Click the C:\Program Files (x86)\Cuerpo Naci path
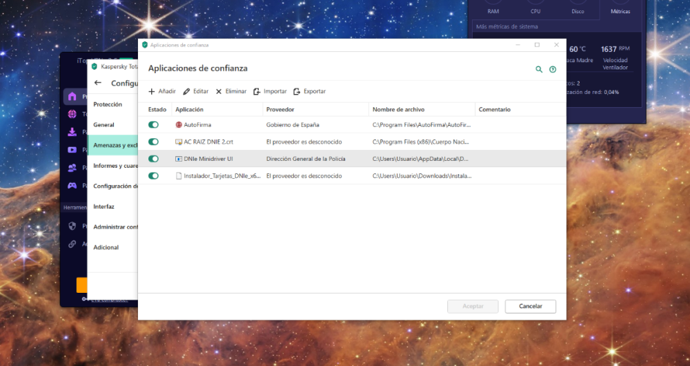Image resolution: width=690 pixels, height=366 pixels. click(421, 142)
